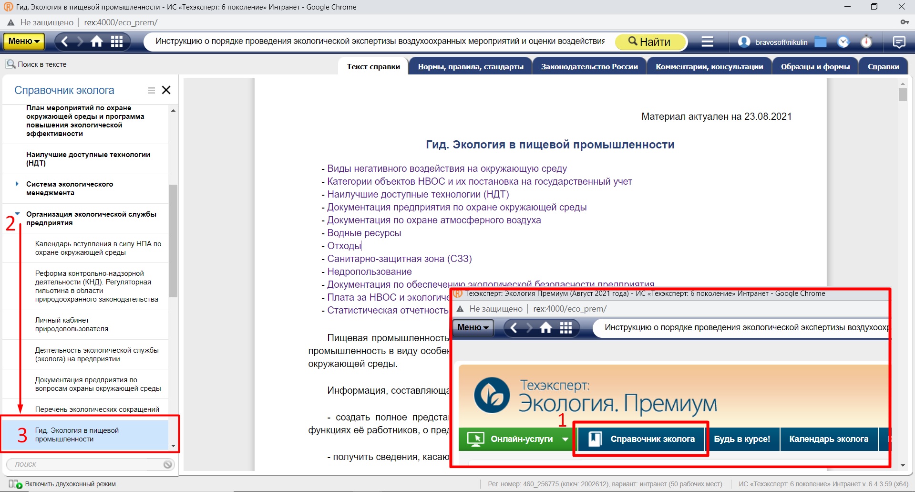Click the sidebar list down arrow

coord(173,446)
